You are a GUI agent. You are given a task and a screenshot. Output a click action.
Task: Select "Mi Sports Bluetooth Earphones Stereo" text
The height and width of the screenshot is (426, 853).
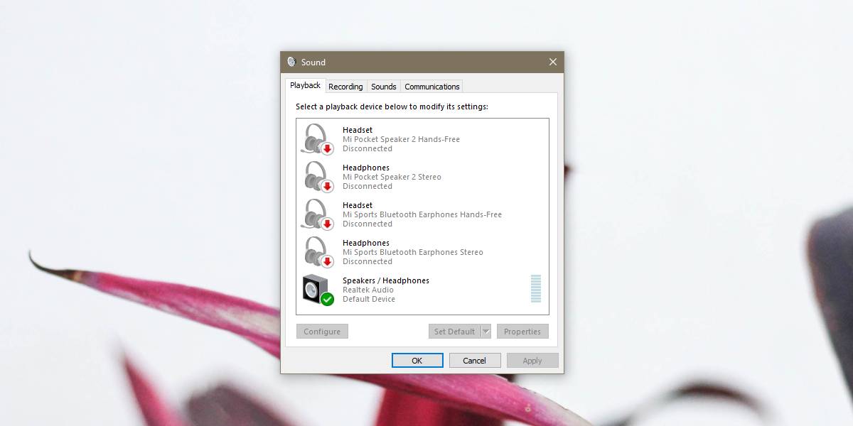point(413,252)
